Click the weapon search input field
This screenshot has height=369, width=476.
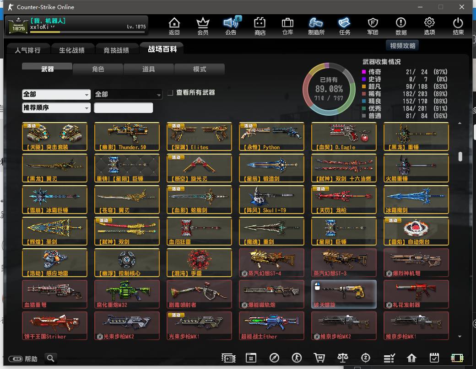[x=123, y=107]
